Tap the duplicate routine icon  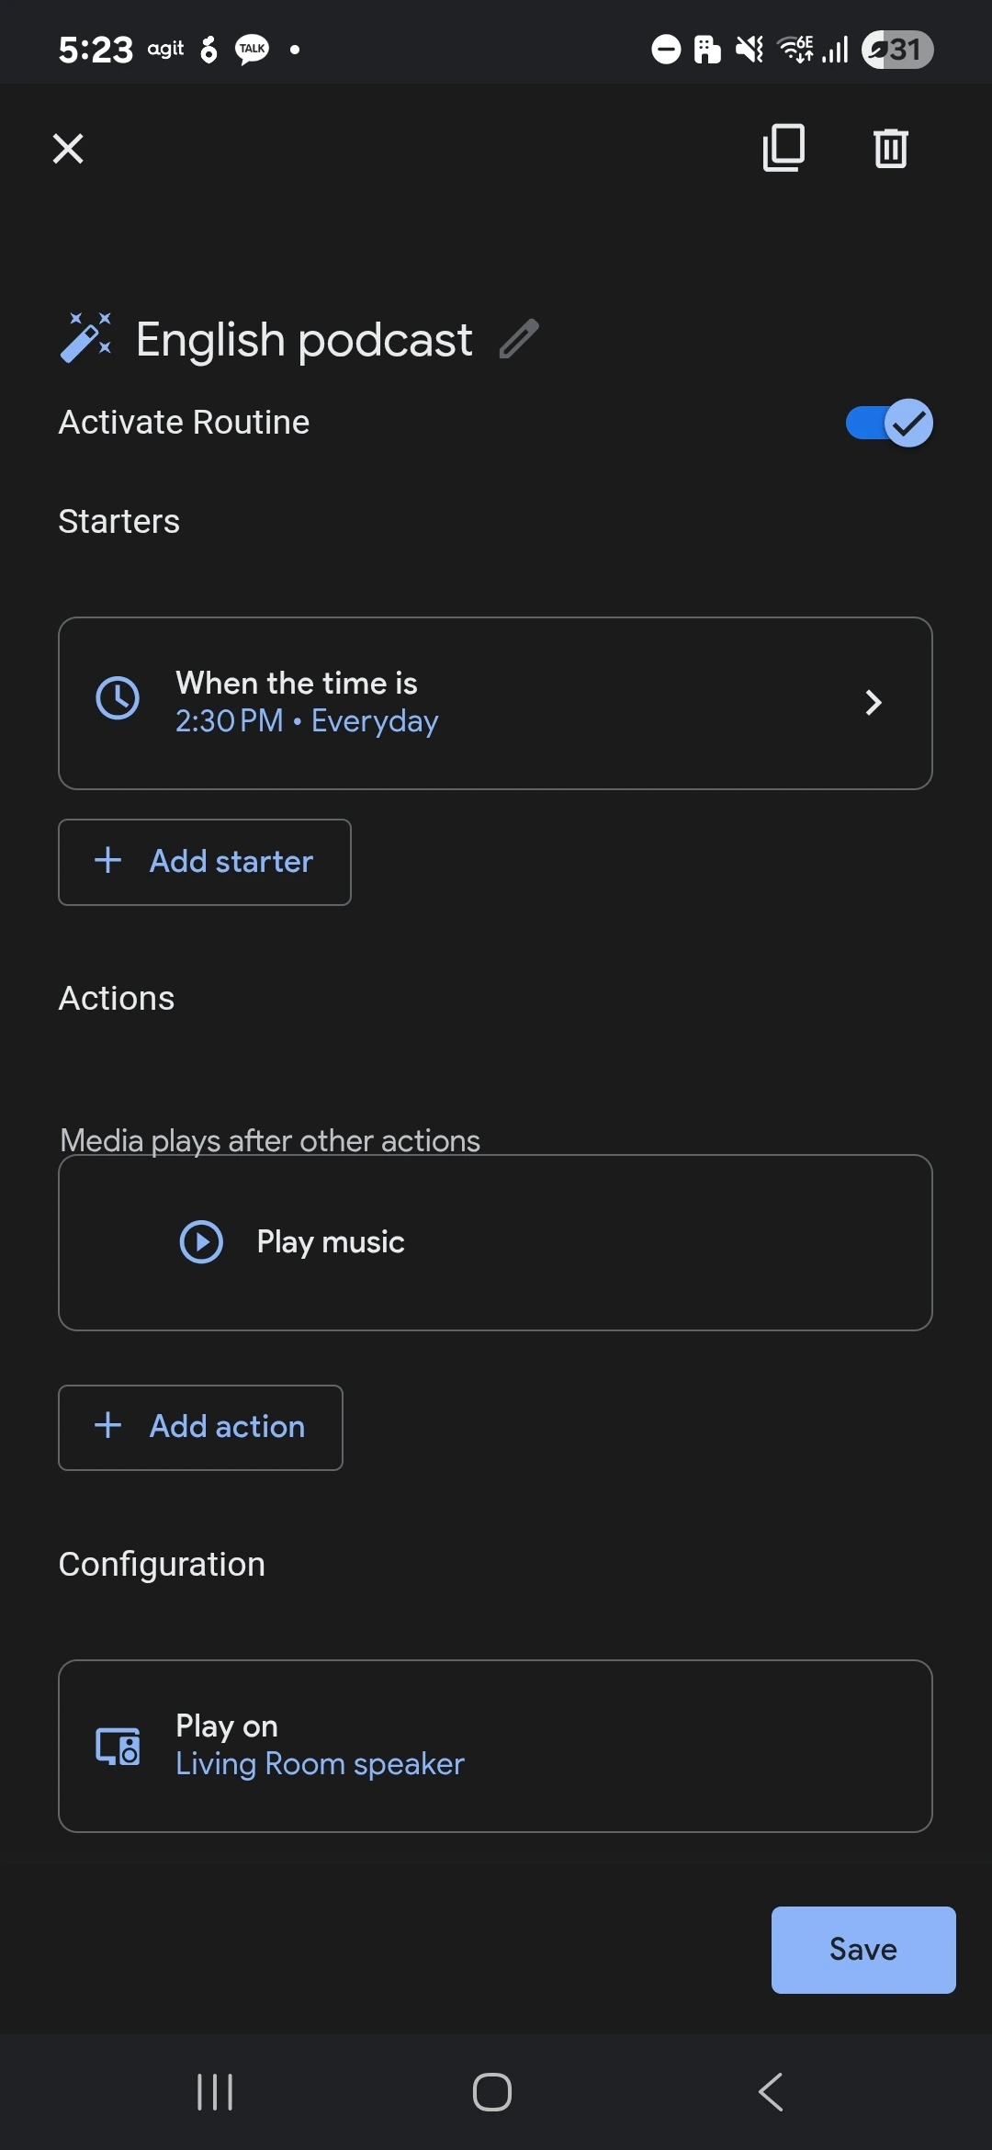pyautogui.click(x=783, y=148)
